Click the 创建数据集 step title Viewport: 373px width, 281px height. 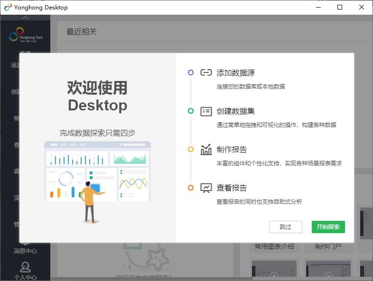(235, 111)
